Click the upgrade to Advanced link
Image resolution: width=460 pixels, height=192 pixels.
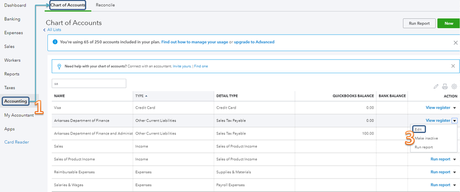(x=254, y=42)
